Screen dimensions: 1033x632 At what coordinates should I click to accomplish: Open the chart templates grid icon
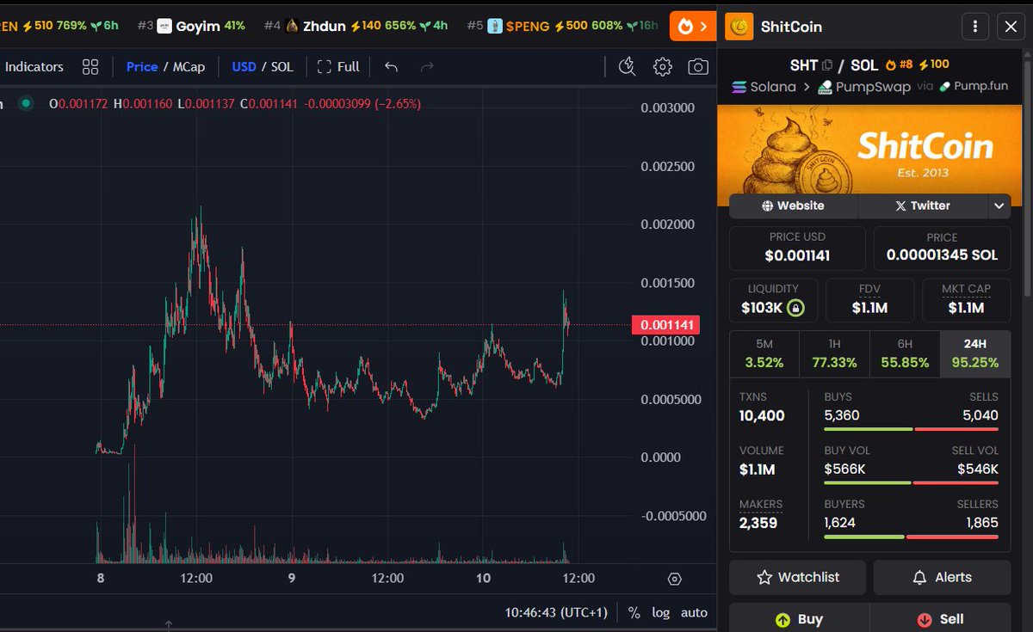pyautogui.click(x=90, y=66)
